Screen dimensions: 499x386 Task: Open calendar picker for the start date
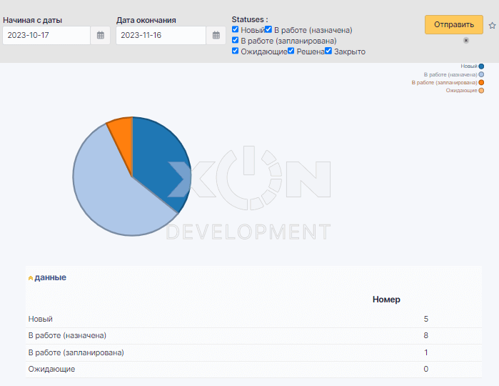click(101, 35)
